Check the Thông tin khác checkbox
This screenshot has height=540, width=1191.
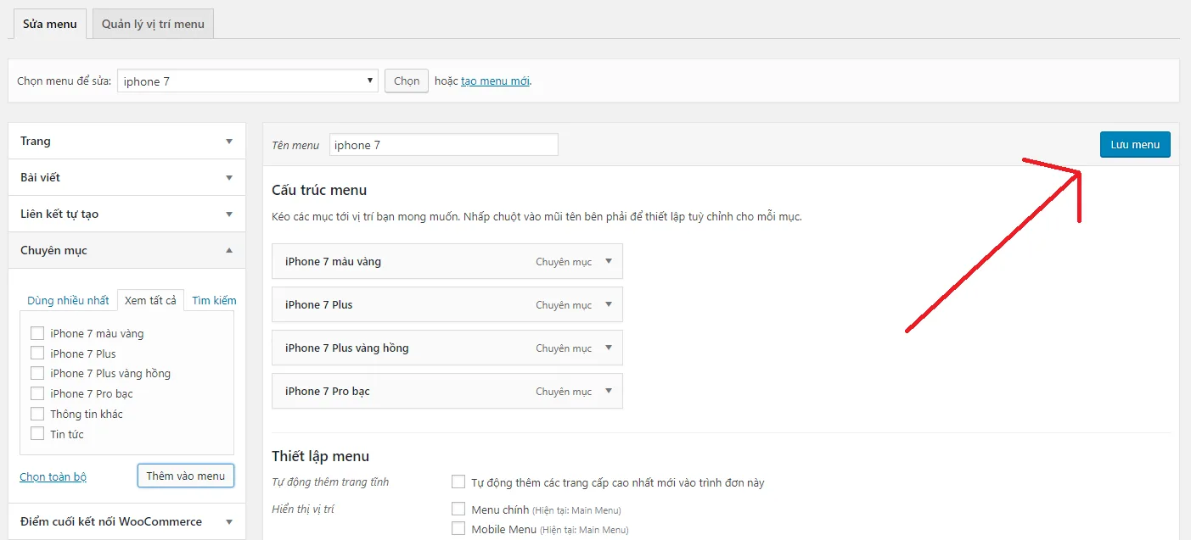(37, 414)
